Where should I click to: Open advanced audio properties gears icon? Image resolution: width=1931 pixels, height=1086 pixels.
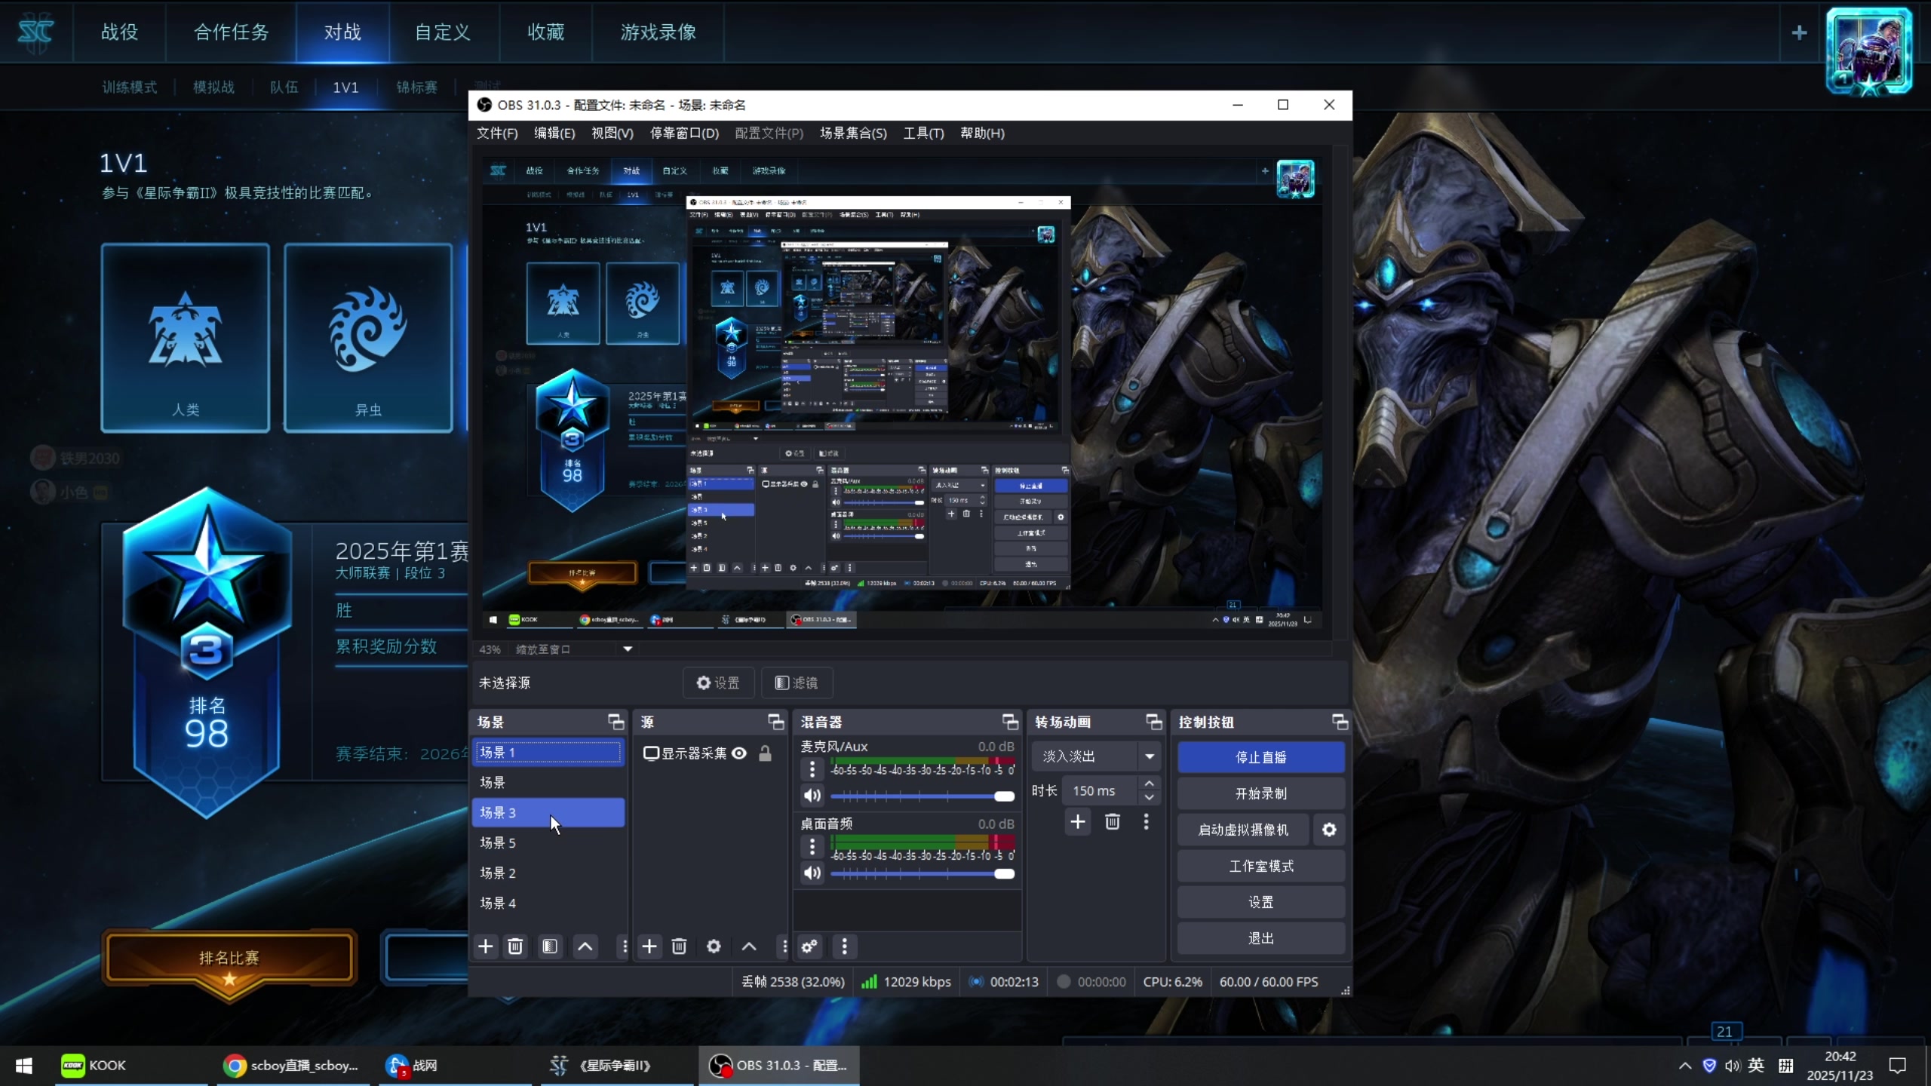click(x=809, y=946)
